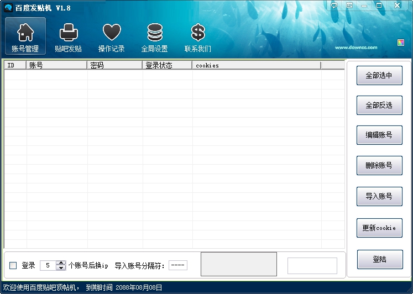Click the 密码 column header
Viewport: 413px width, 294px height.
pyautogui.click(x=115, y=65)
